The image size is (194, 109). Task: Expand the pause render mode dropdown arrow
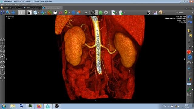pos(24,12)
